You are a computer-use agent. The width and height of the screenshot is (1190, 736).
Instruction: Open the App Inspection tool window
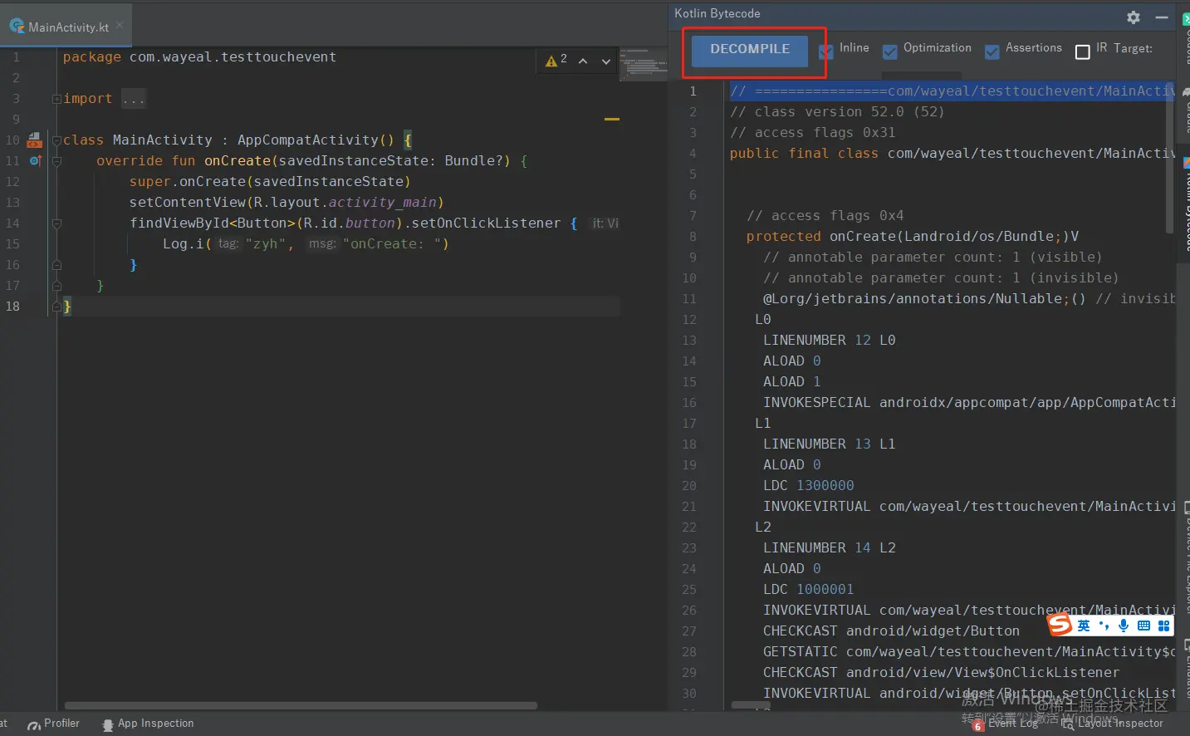tap(147, 724)
